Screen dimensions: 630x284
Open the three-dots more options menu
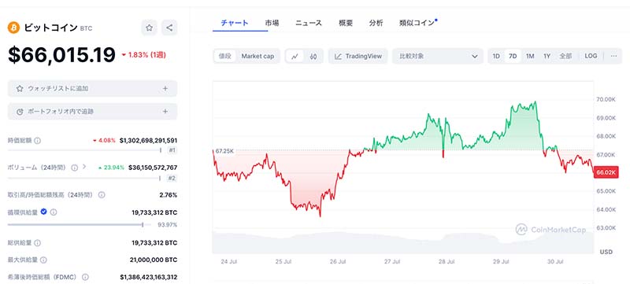click(613, 56)
